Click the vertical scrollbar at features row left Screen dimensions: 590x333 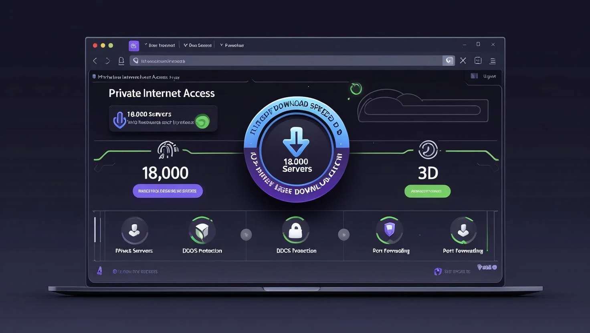point(95,230)
